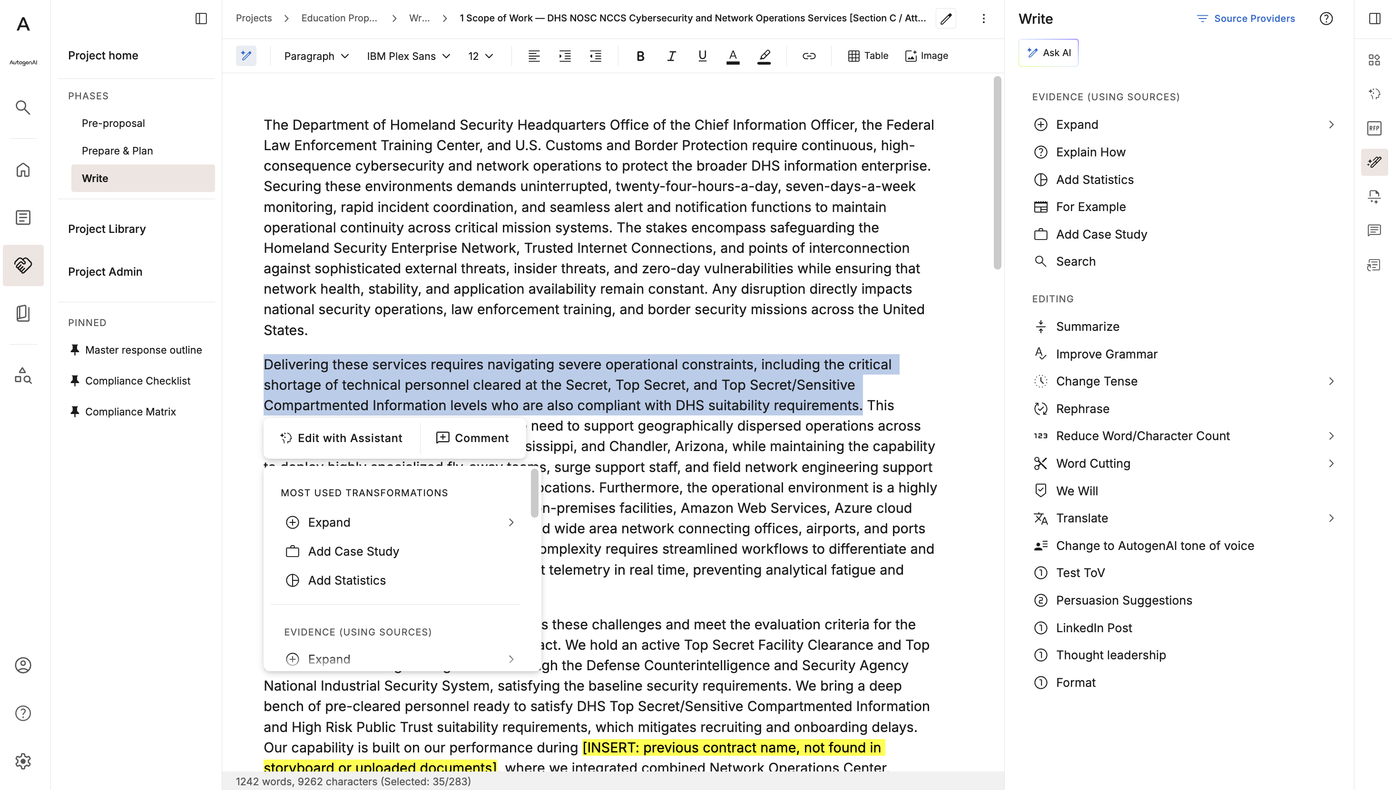Insert a Table
Viewport: 1392px width, 790px height.
click(868, 56)
